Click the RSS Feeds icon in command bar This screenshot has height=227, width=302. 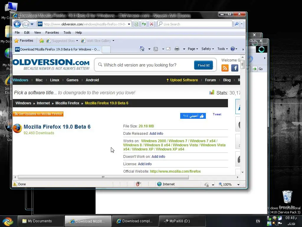[156, 49]
